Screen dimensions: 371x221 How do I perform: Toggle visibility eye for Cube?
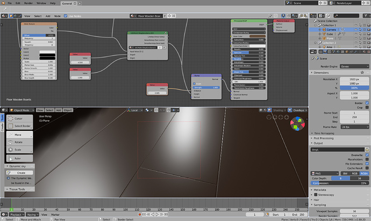click(355, 34)
